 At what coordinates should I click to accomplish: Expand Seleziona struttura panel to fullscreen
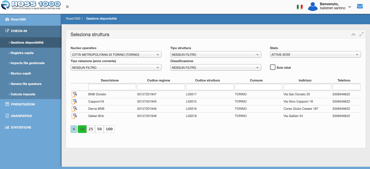[361, 34]
